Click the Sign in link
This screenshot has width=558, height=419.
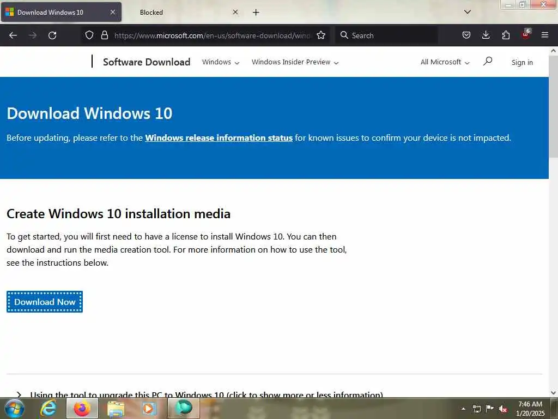[x=522, y=62]
